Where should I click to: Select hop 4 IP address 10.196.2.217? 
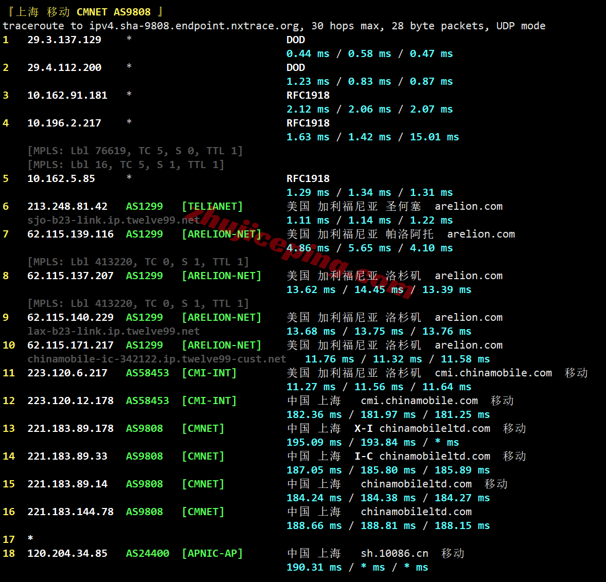(x=64, y=123)
